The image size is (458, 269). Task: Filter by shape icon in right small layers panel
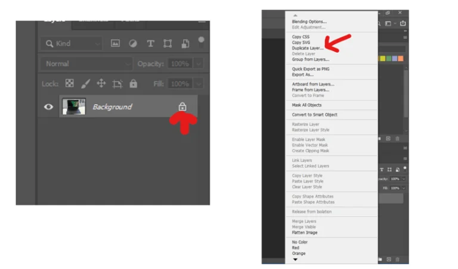389,170
